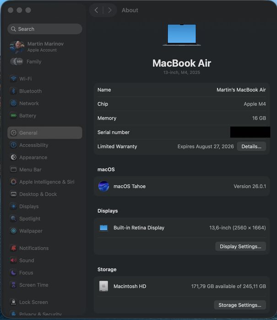Click the Appearance sidebar icon
Viewport: 277px width, 320px height.
click(13, 157)
